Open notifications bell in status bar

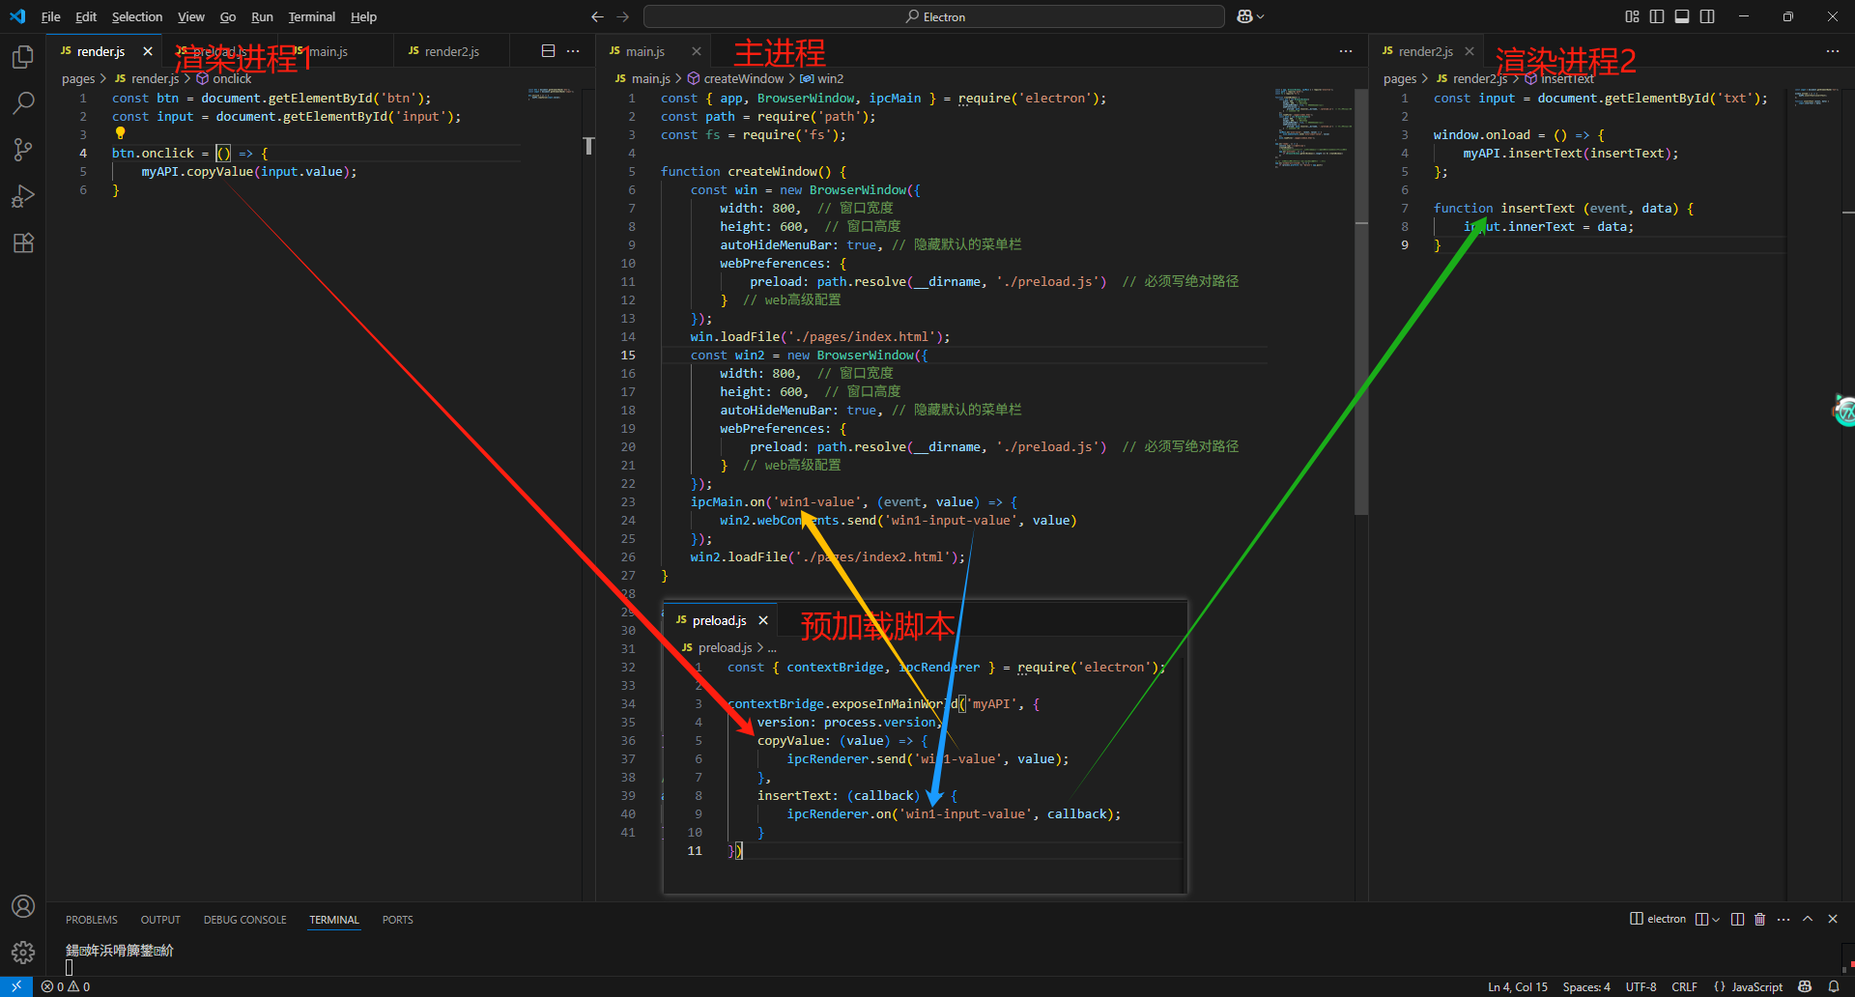1834,986
